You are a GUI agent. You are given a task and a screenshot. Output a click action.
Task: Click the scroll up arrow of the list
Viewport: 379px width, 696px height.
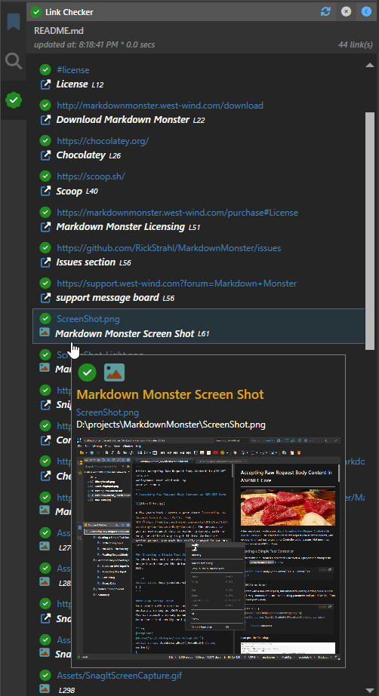coord(370,66)
